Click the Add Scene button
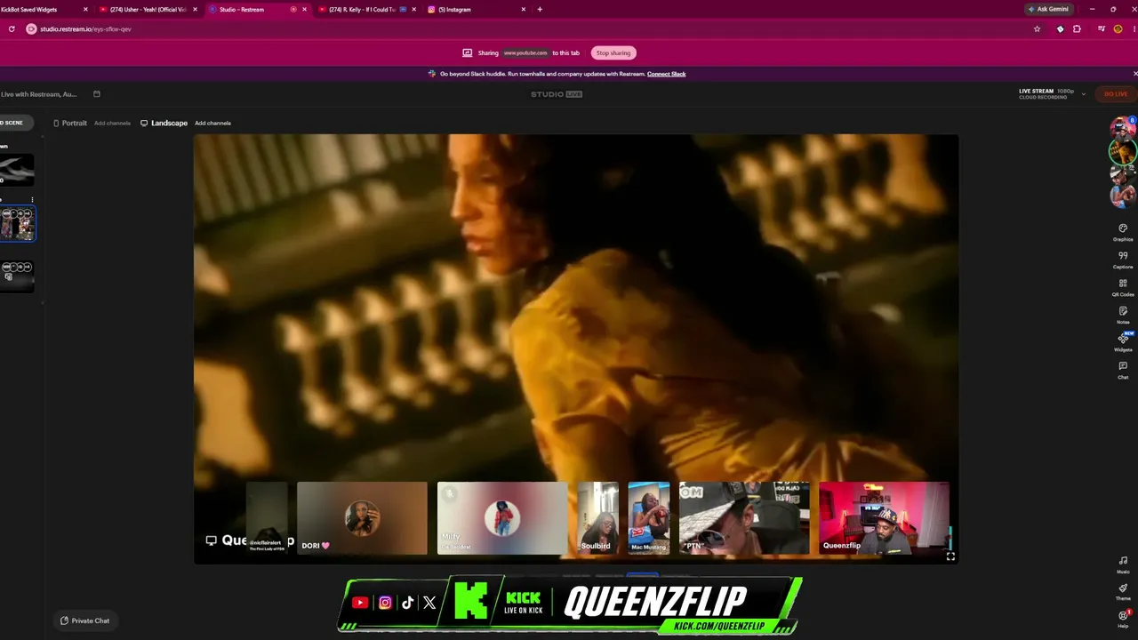Viewport: 1138px width, 640px height. click(15, 123)
